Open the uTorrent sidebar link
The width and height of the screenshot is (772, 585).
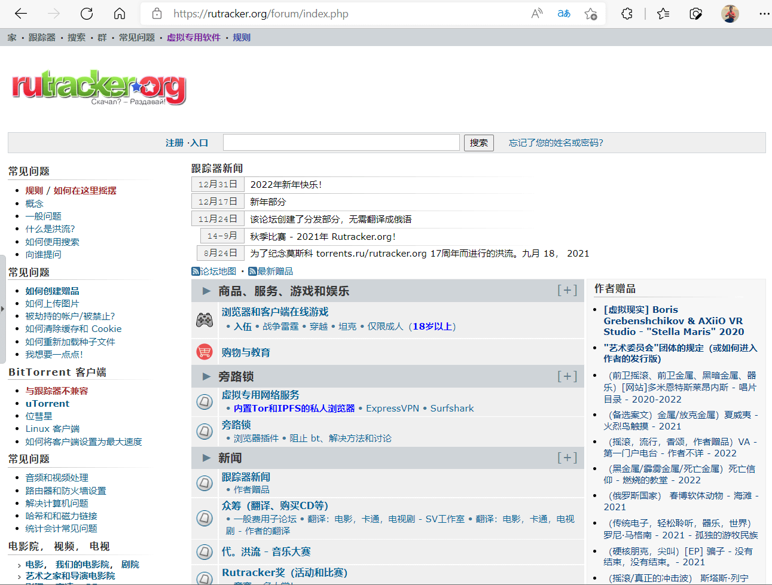(x=47, y=403)
